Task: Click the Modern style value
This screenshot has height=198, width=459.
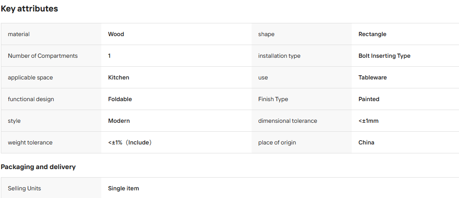Action: pos(119,121)
